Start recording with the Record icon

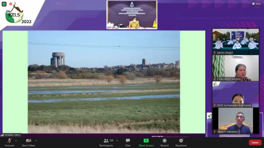click(164, 141)
